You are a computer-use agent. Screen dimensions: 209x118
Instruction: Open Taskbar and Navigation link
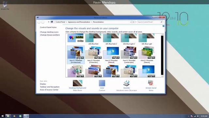pos(50,87)
